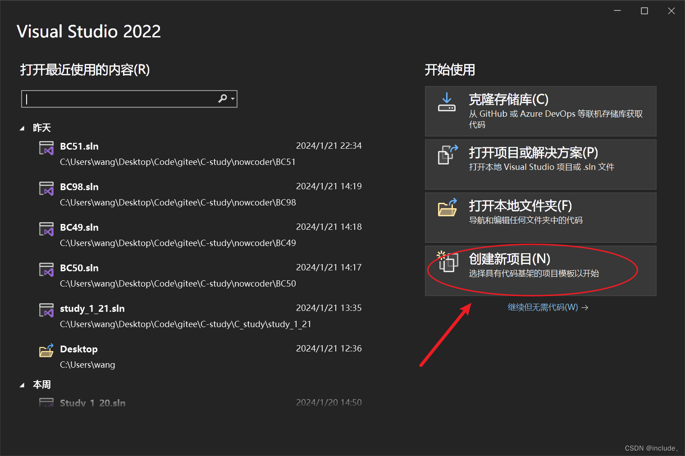Viewport: 685px width, 456px height.
Task: Click the clone repository download icon
Action: 447,102
